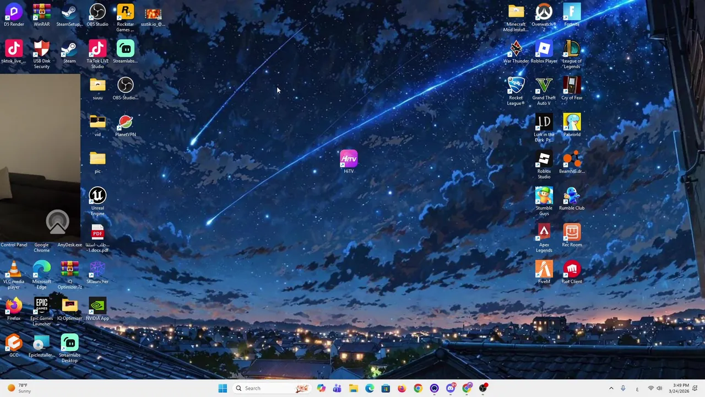Select the FiveM desktop icon
Screen dimensions: 705x397
[x=544, y=273]
